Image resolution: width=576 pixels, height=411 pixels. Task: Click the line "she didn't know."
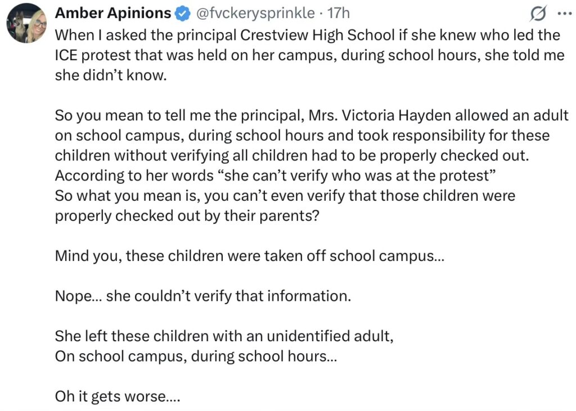[x=111, y=75]
